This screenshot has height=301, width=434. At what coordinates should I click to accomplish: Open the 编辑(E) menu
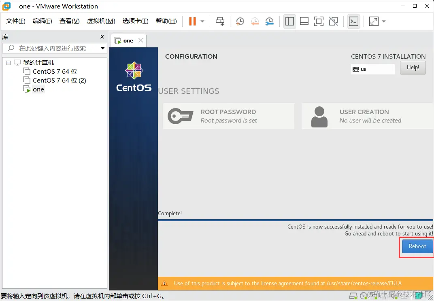(x=43, y=21)
